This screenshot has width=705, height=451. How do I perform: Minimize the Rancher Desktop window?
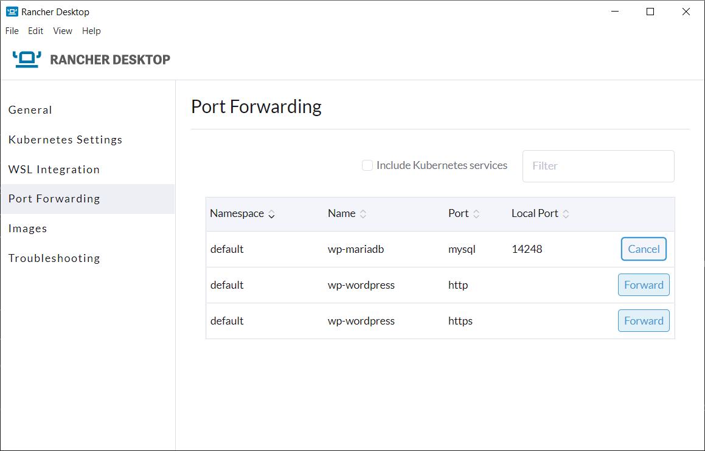(615, 12)
